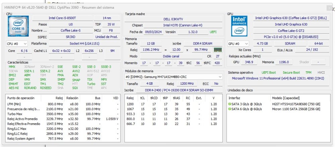Select the LFM (Min) operating point row

[x=63, y=104]
